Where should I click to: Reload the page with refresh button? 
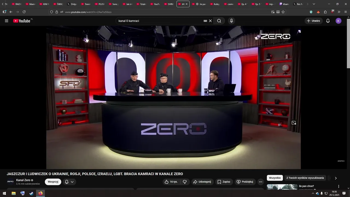(24, 12)
